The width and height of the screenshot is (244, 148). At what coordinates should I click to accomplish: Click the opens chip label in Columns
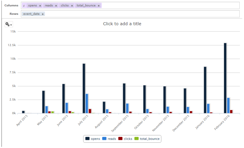pyautogui.click(x=32, y=6)
